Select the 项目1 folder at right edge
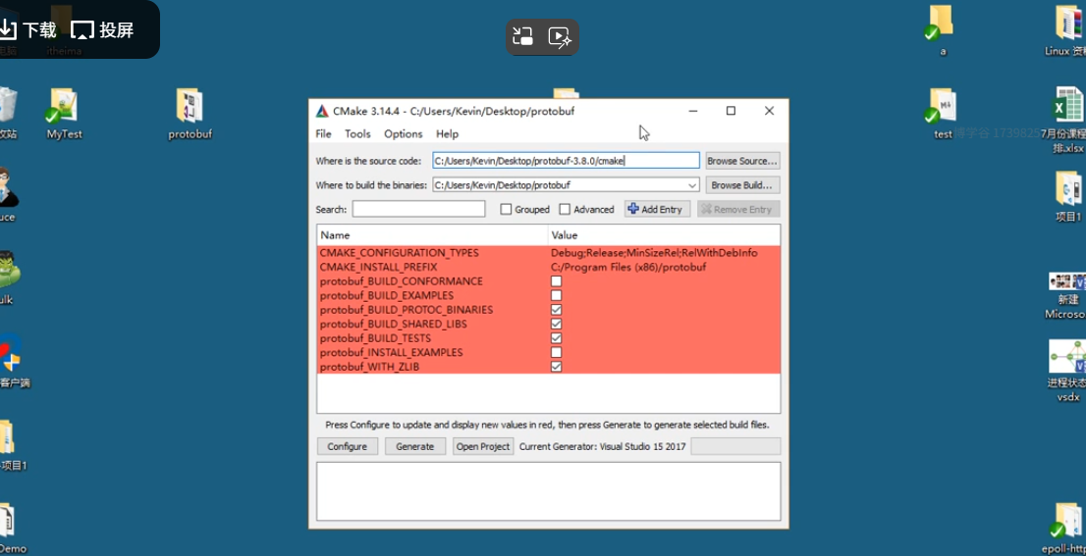Screen dimensions: 1086x556 pos(1069,189)
